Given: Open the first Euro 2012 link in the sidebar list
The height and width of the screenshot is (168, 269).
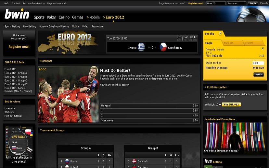Looking at the screenshot, I should point(10,69).
